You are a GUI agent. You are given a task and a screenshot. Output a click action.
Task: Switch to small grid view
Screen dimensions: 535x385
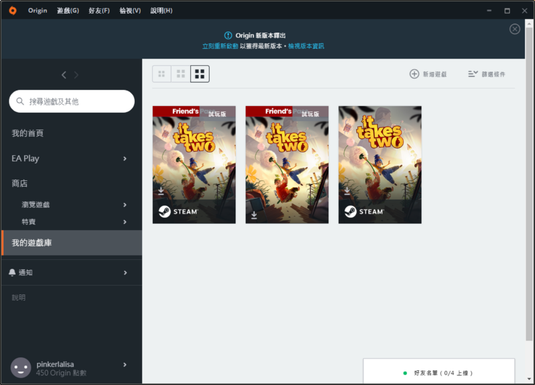pos(161,74)
